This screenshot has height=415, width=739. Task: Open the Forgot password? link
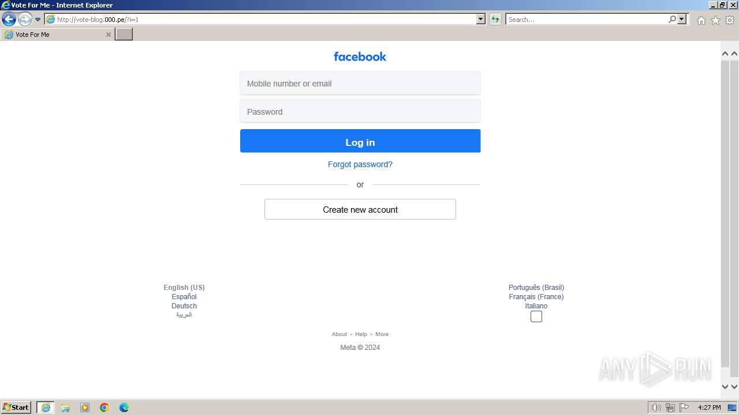coord(360,164)
